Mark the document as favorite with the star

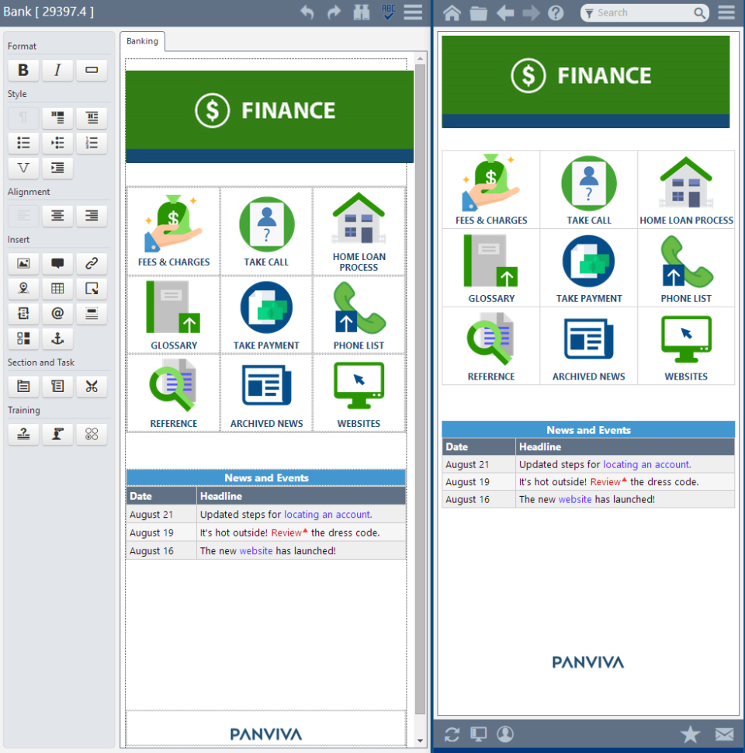click(x=690, y=734)
